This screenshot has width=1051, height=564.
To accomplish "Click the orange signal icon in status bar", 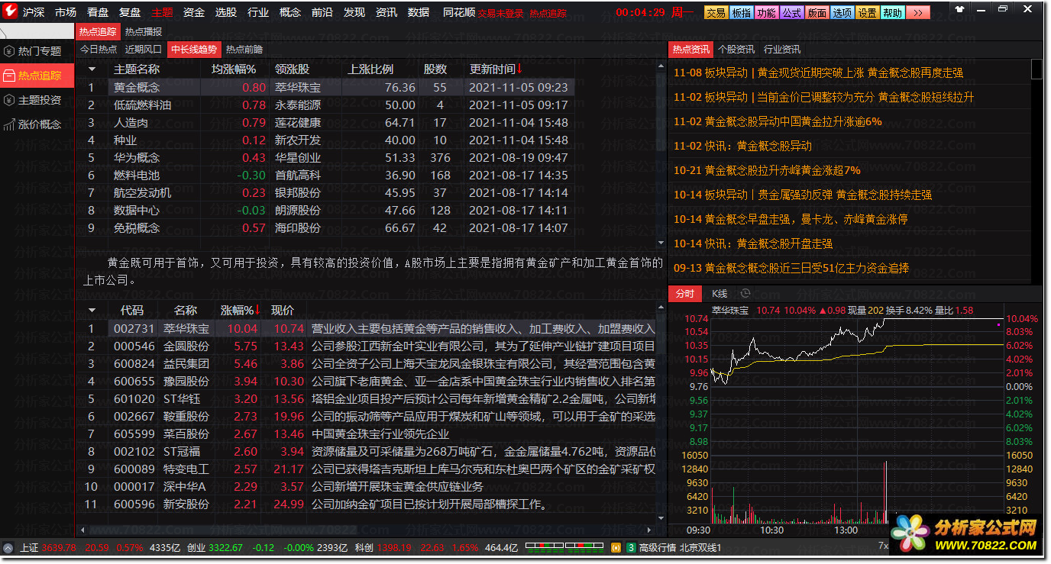I will [616, 547].
